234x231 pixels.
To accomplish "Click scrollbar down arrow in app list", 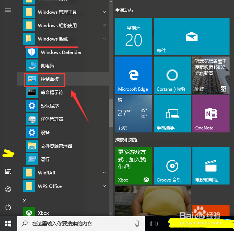I will (111, 214).
